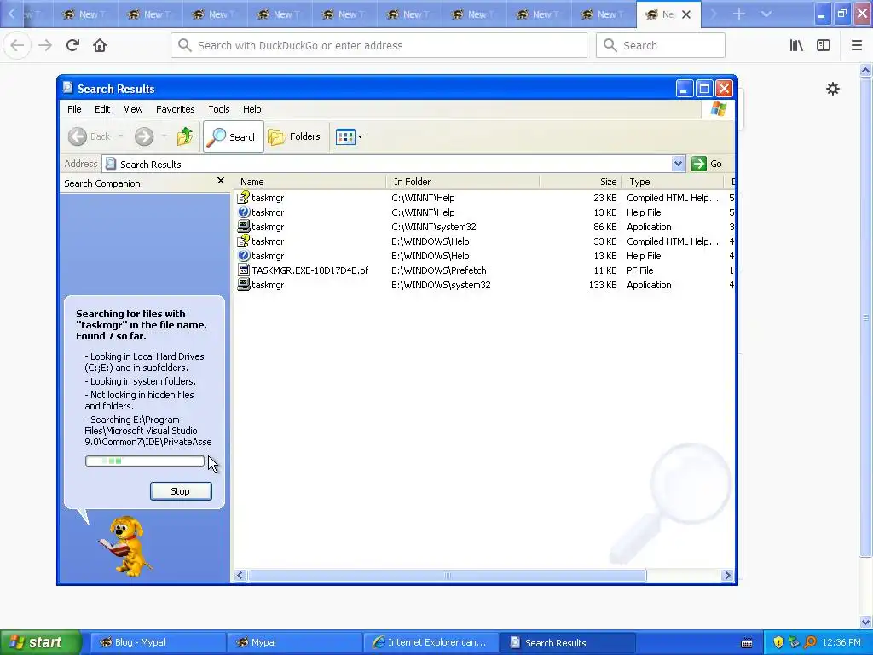Toggle the browser sidebar icon
Screen dimensions: 873x655
click(824, 45)
